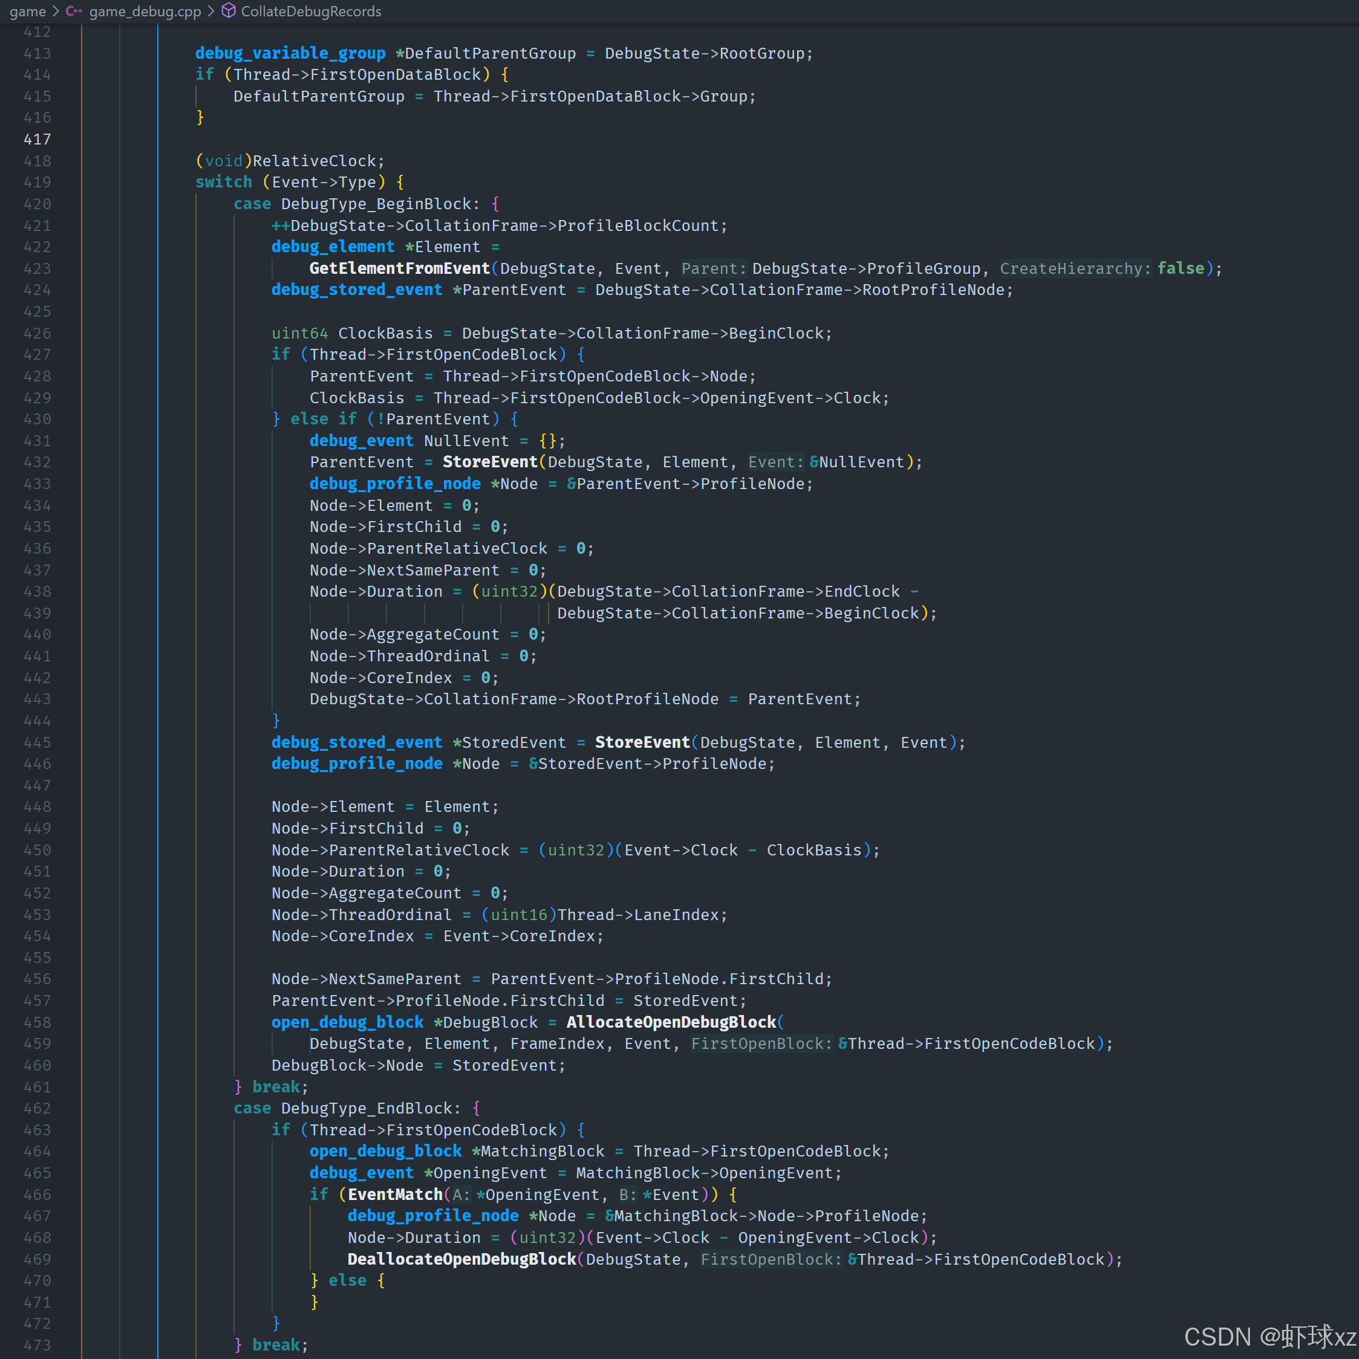This screenshot has width=1359, height=1359.
Task: Click the debug_variable_group type name
Action: click(x=290, y=53)
